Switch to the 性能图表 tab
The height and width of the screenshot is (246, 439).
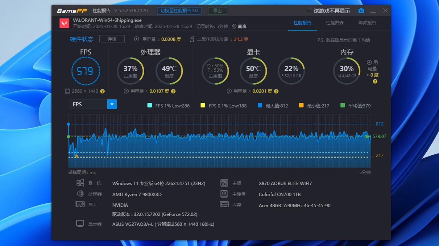(x=335, y=23)
